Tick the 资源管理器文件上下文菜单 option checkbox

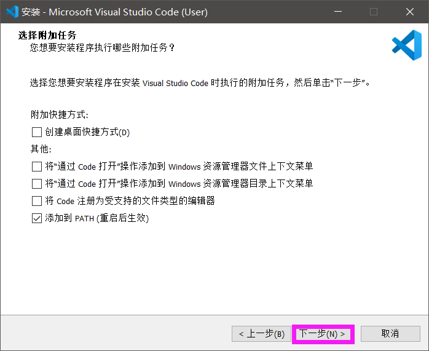[x=37, y=167]
